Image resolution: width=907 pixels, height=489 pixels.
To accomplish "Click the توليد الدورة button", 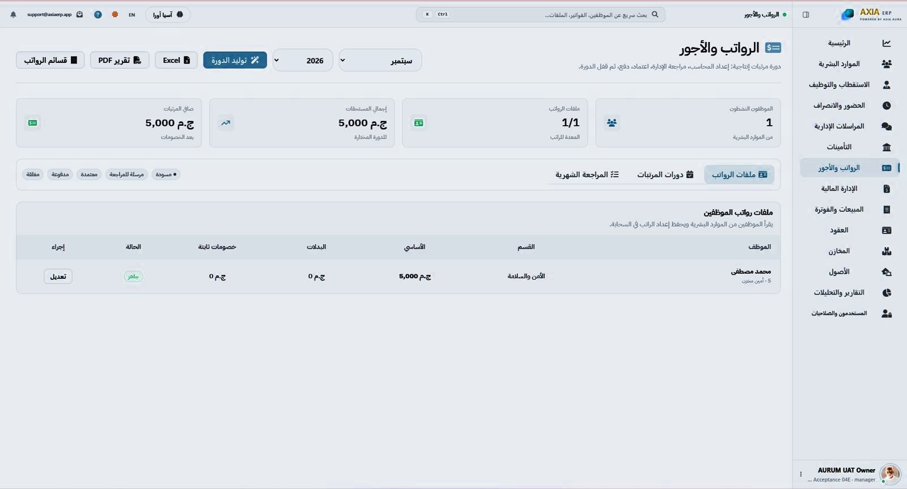I will click(x=235, y=60).
